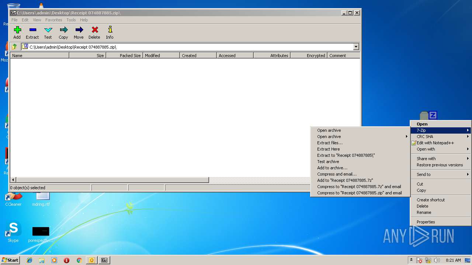472x265 pixels.
Task: Choose Rename from context menu
Action: click(x=441, y=212)
